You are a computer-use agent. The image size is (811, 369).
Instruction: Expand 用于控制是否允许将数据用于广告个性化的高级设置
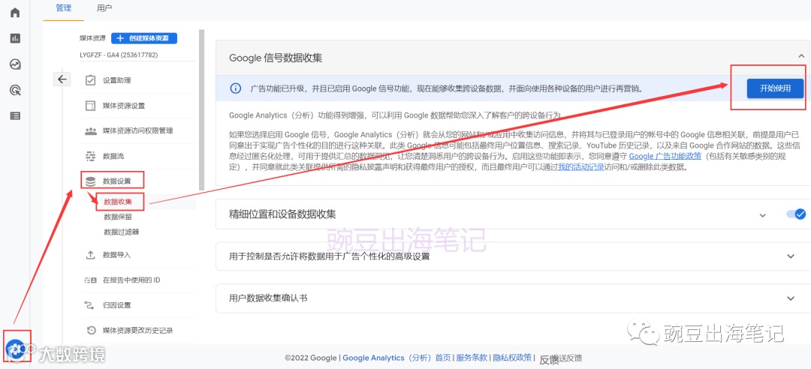click(x=790, y=256)
